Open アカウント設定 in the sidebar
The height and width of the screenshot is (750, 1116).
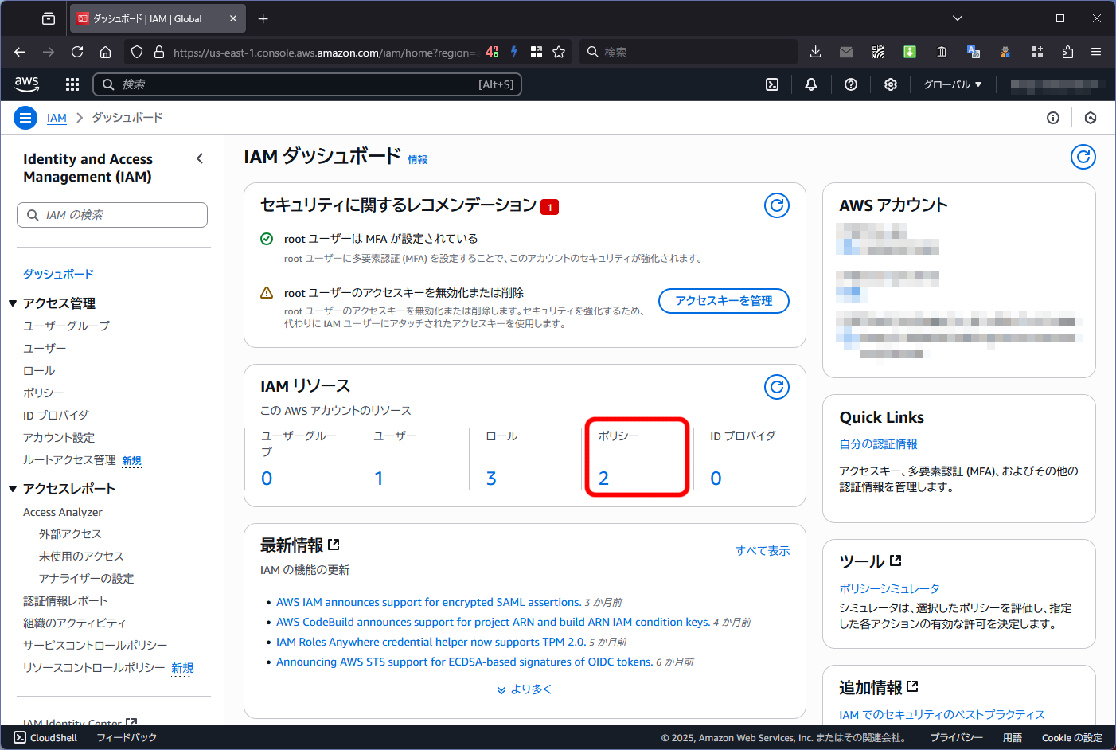click(59, 437)
